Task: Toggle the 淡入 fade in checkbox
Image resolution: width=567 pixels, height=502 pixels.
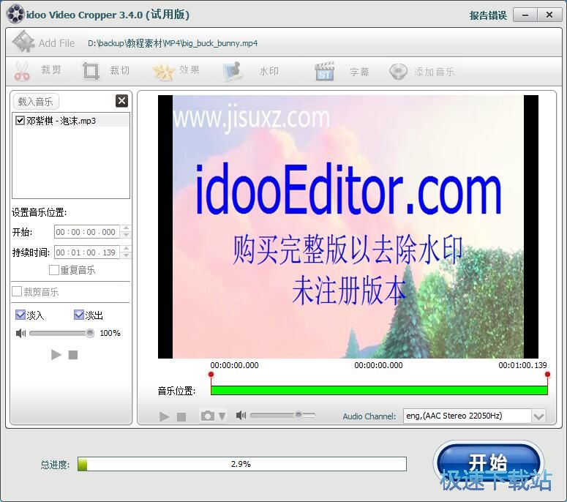Action: point(20,315)
